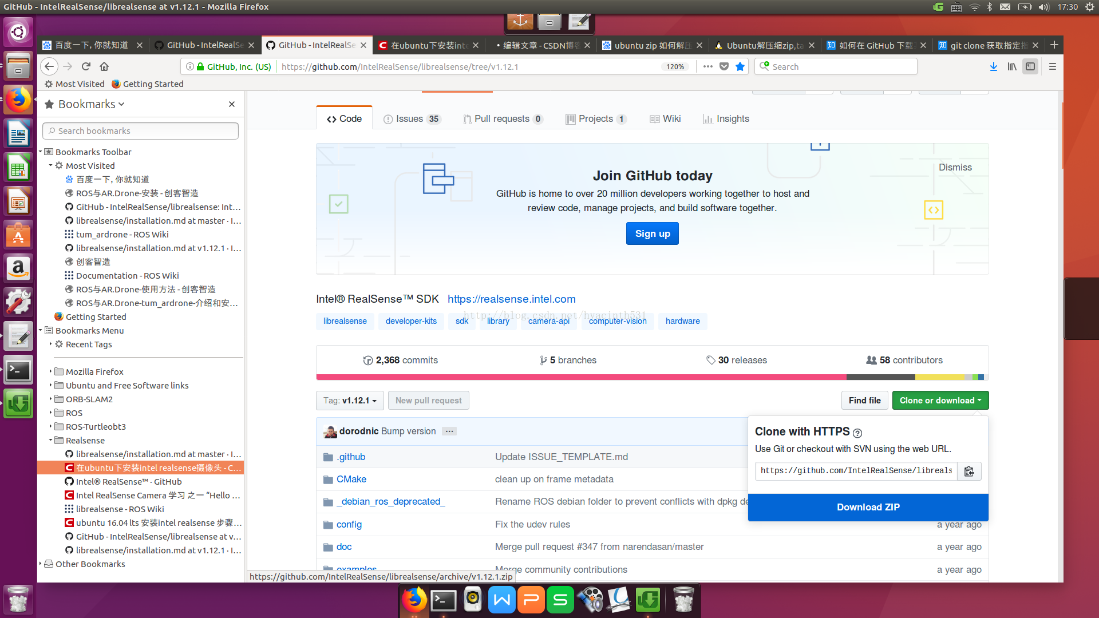Open System Settings from the launcher

pos(18,302)
